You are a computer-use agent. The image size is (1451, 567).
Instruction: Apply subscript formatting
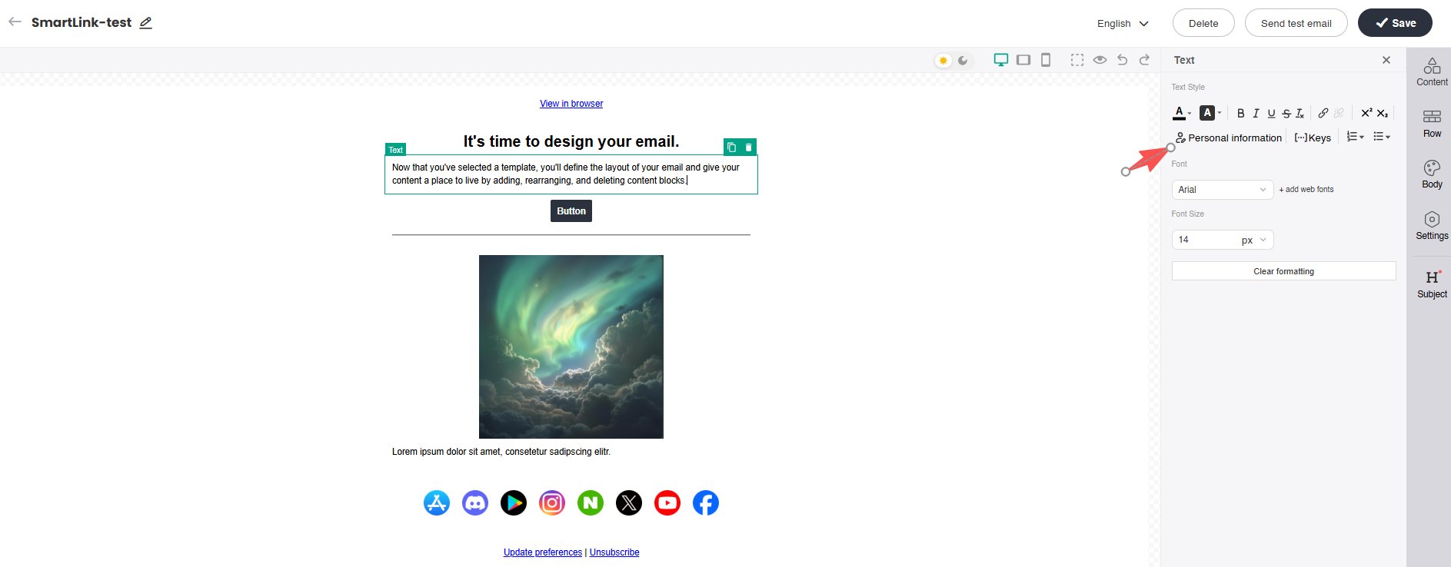[1383, 113]
